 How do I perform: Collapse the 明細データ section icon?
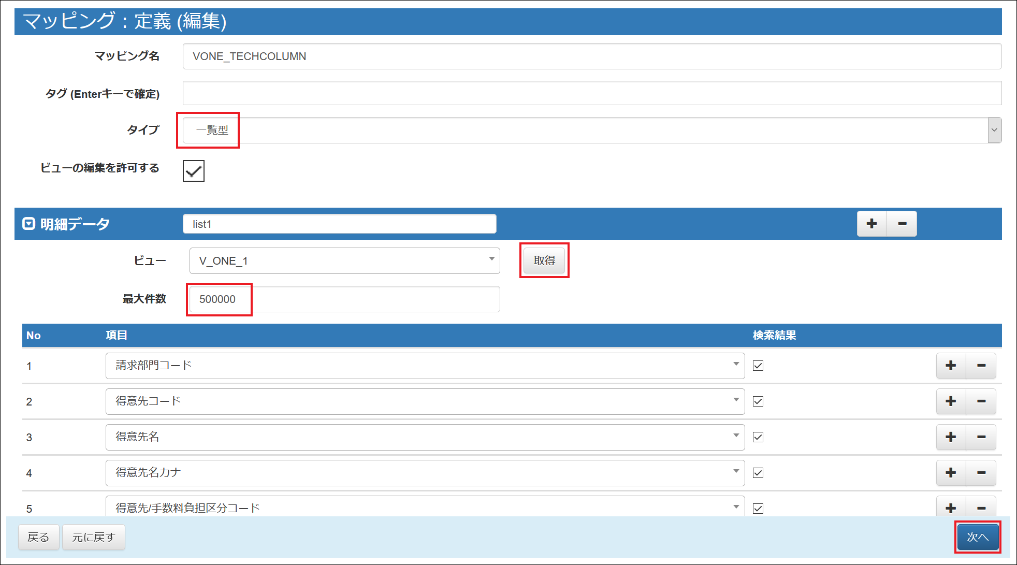coord(29,224)
